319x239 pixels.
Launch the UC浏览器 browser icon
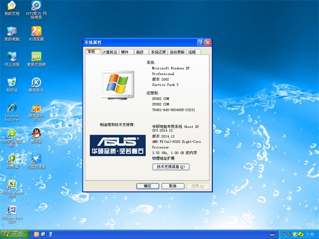click(36, 31)
